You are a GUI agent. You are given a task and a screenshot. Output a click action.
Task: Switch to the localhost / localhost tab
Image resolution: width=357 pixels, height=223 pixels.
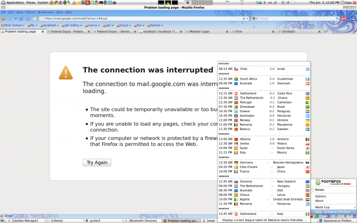[161, 32]
